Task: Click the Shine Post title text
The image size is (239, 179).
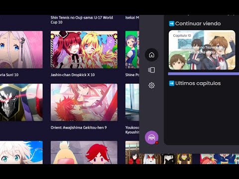Action: [x=132, y=75]
